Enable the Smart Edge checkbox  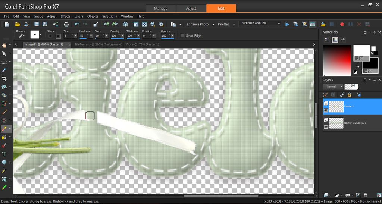coord(182,36)
